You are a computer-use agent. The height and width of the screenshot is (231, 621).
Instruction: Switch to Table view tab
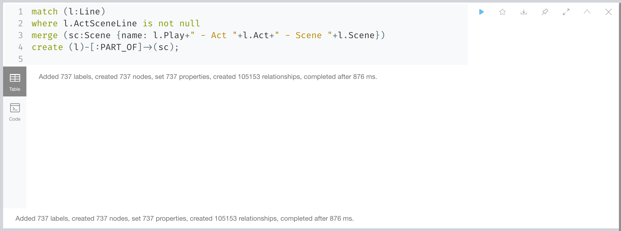pyautogui.click(x=15, y=81)
